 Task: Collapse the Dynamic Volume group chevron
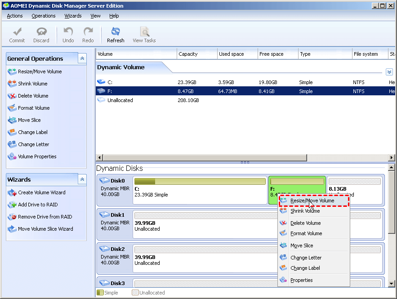(x=389, y=72)
